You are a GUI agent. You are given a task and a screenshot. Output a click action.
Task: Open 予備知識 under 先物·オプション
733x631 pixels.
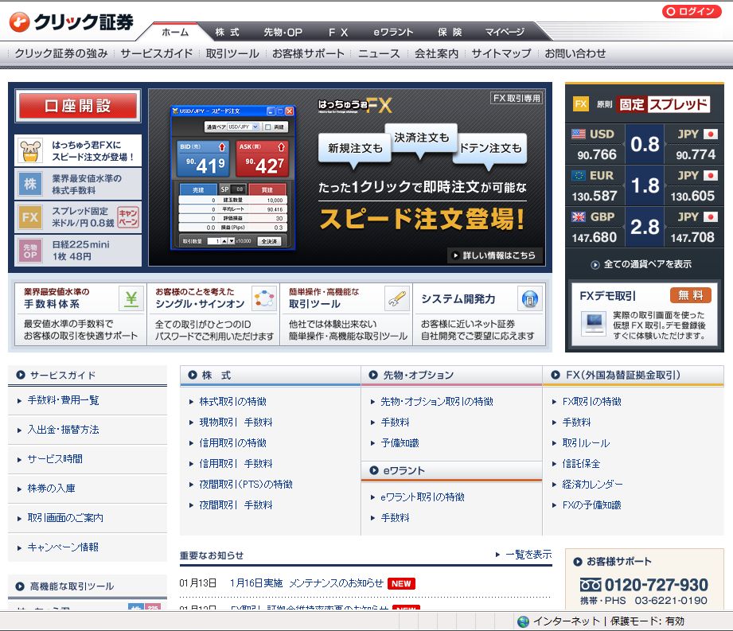pos(400,443)
